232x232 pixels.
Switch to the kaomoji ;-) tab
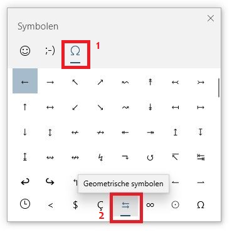tap(50, 51)
